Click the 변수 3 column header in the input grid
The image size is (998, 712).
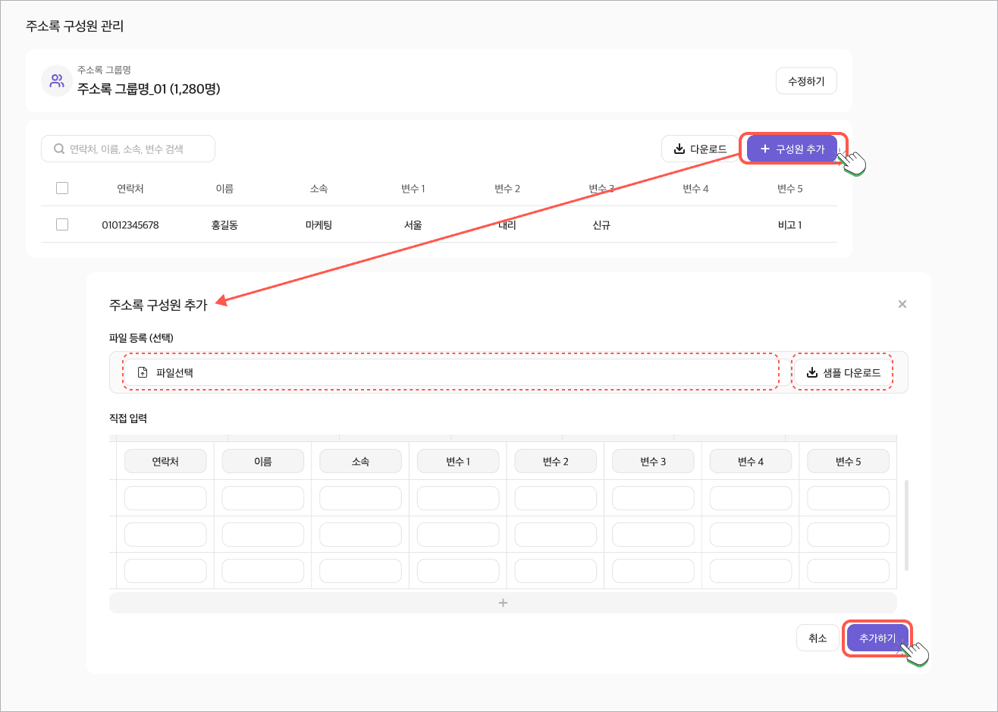click(653, 461)
